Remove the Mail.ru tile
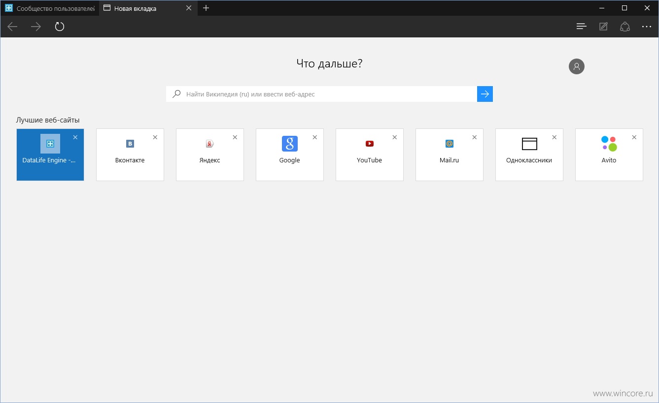Viewport: 659px width, 403px height. tap(475, 137)
